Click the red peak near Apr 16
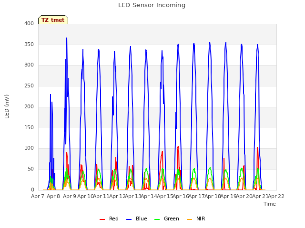This screenshot has width=305, height=228. pyautogui.click(x=178, y=147)
